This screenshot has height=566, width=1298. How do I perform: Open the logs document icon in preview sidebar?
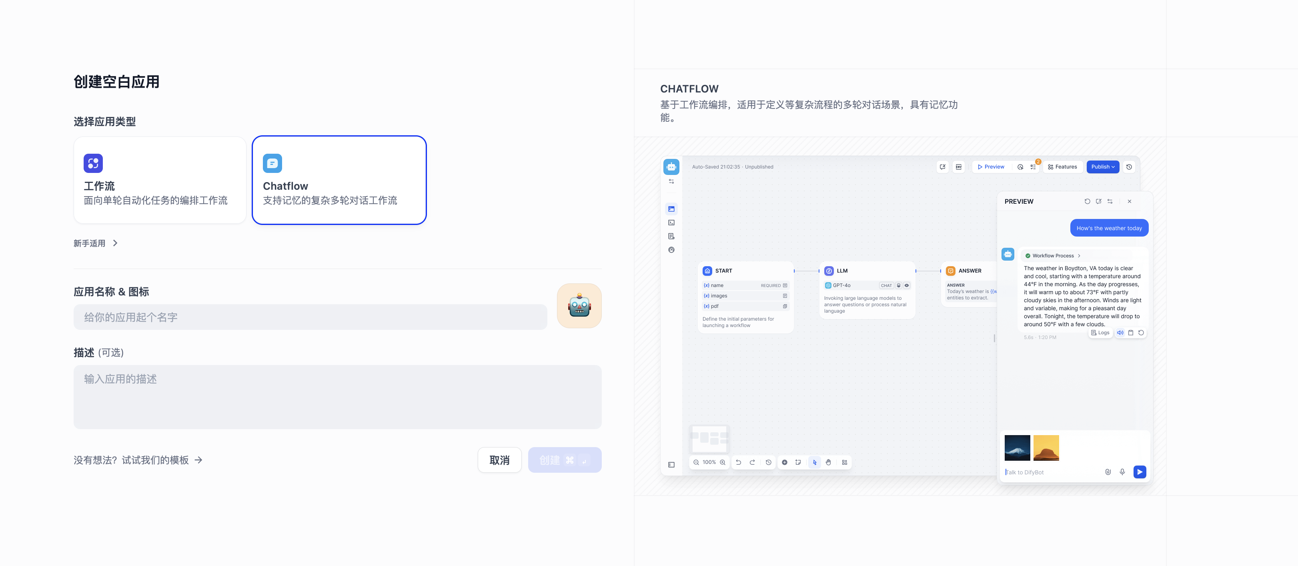(x=671, y=237)
